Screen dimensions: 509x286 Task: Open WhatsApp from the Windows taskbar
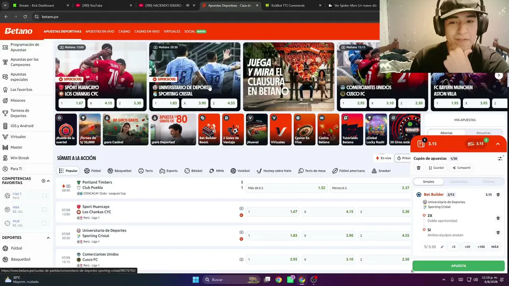[290, 280]
